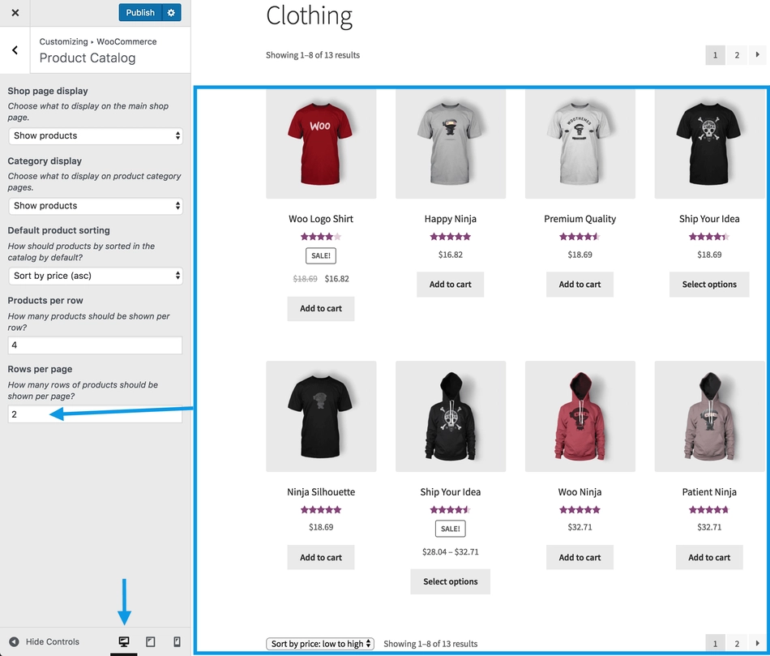Click the star rating under Patient Ninja
The height and width of the screenshot is (656, 770).
[x=709, y=510]
